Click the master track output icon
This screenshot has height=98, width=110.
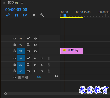tap(57, 76)
